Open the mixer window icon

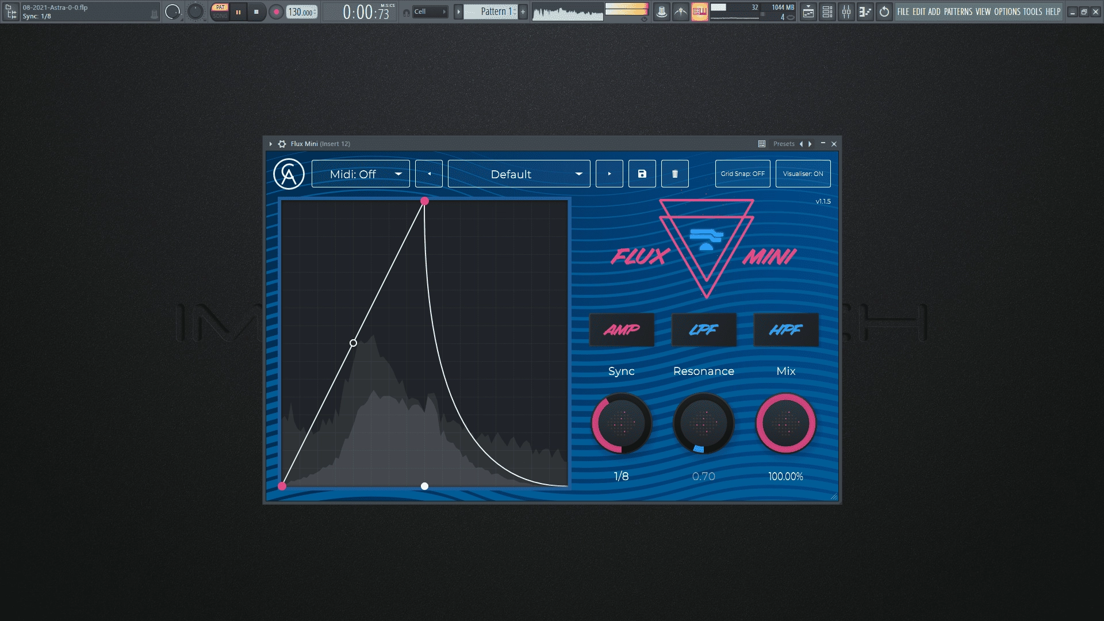[x=846, y=11]
